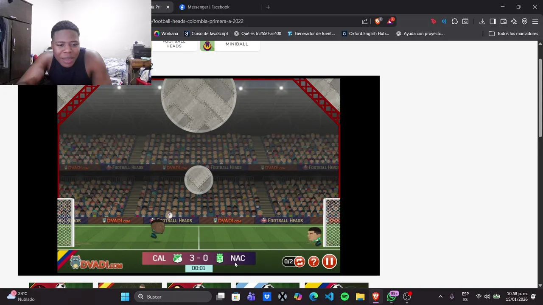Click the 00:01 match timer

(199, 268)
